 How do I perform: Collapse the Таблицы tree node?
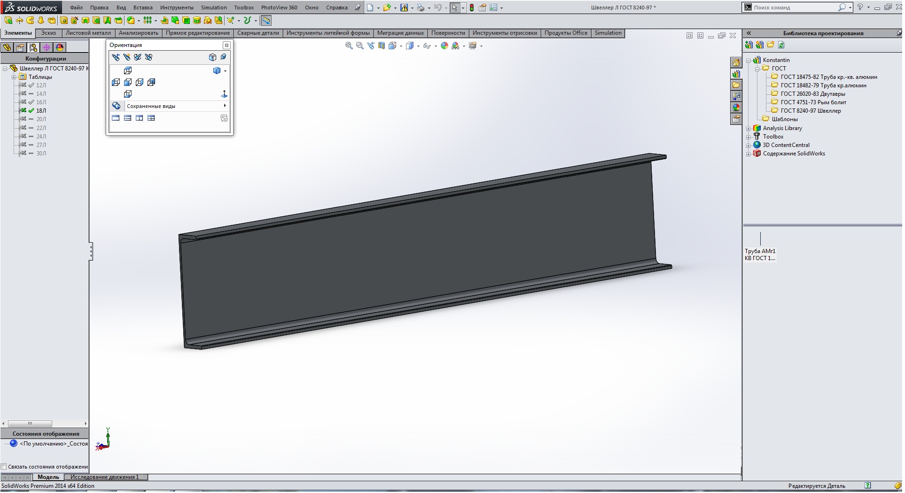click(x=14, y=77)
